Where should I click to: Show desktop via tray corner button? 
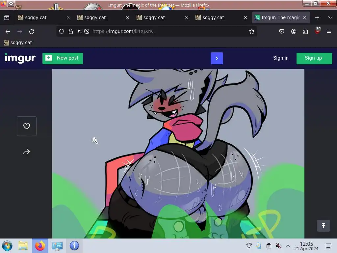click(x=328, y=246)
